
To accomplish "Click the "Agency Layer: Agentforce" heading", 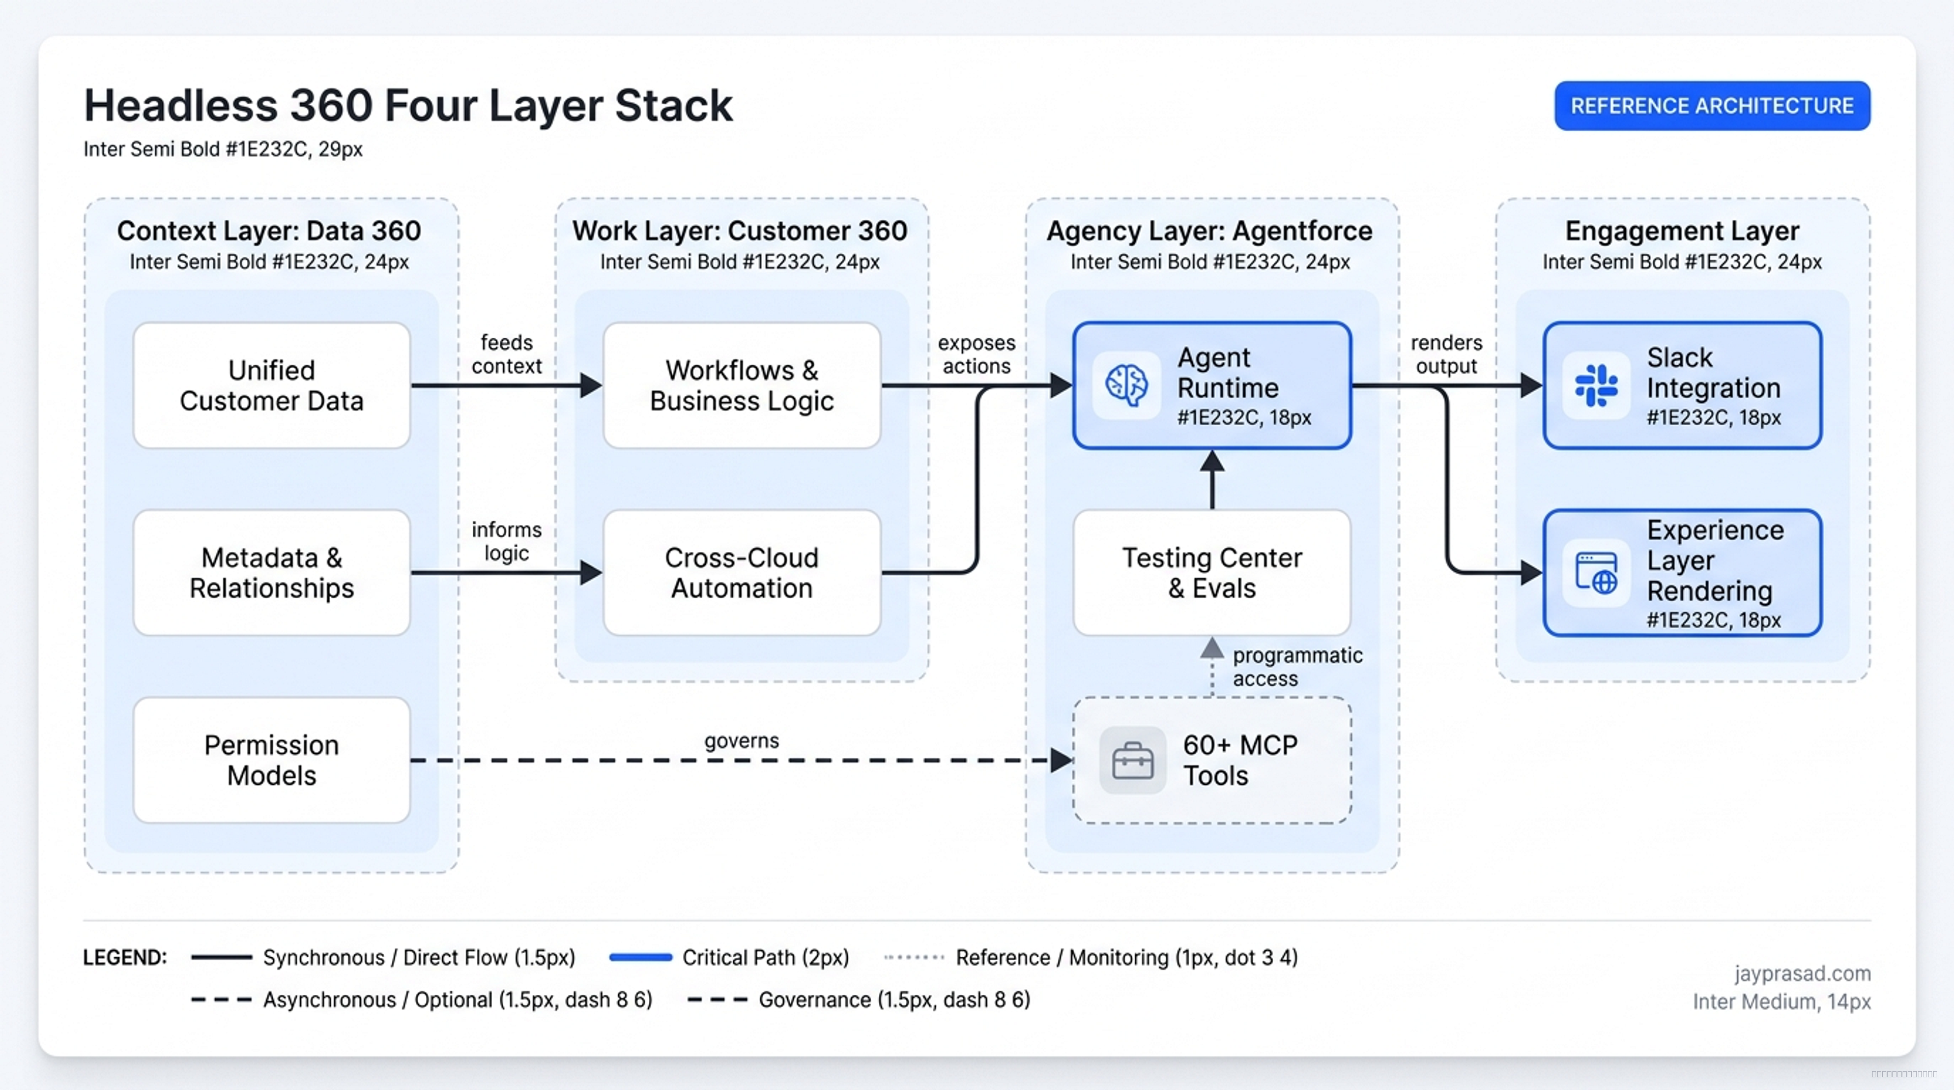I will pos(1210,230).
